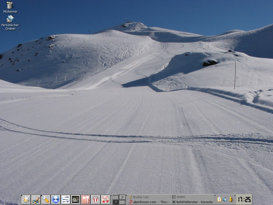Image resolution: width=273 pixels, height=205 pixels.
Task: Open the lifebuoy help center icon
Action: [x=105, y=199]
